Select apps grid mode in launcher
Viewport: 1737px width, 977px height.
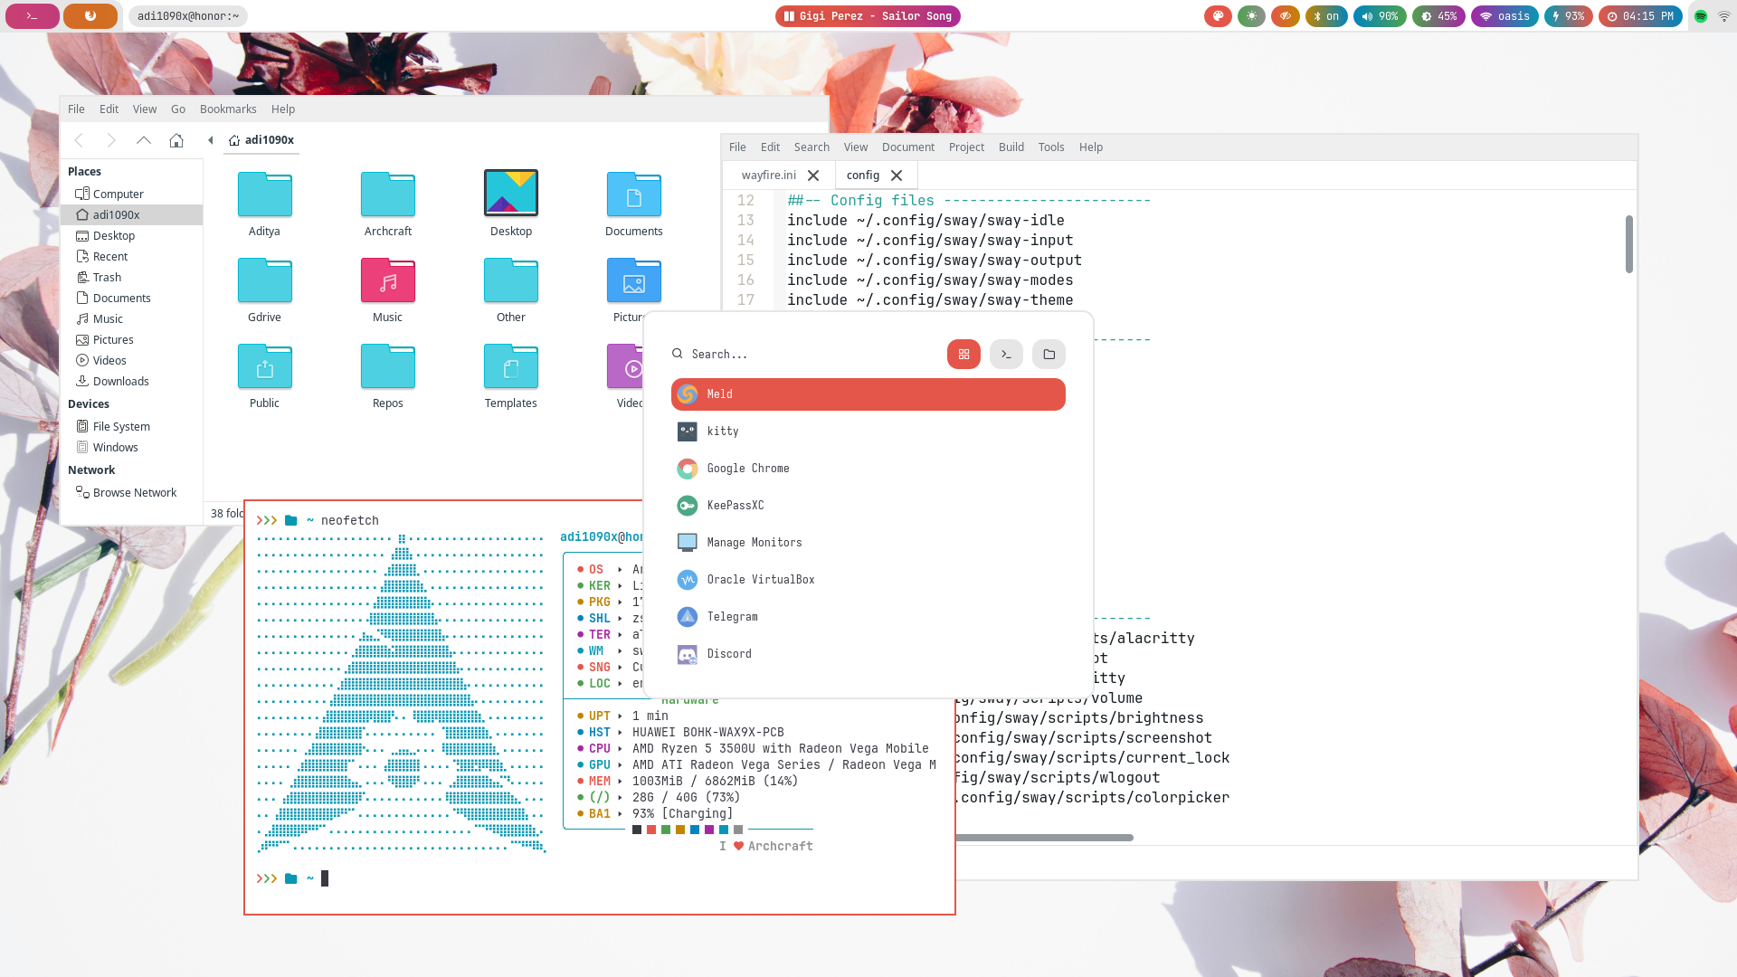tap(963, 355)
